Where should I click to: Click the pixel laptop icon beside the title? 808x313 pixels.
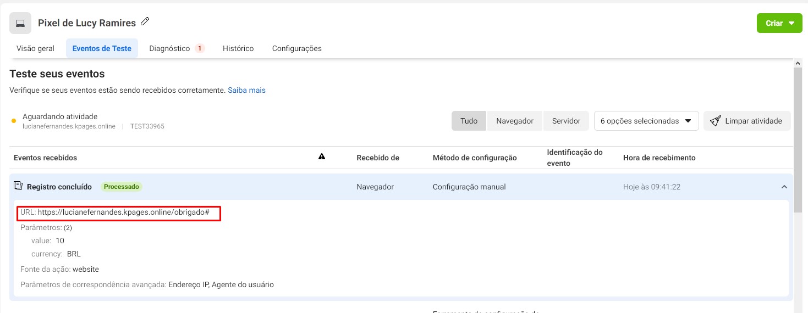point(20,23)
